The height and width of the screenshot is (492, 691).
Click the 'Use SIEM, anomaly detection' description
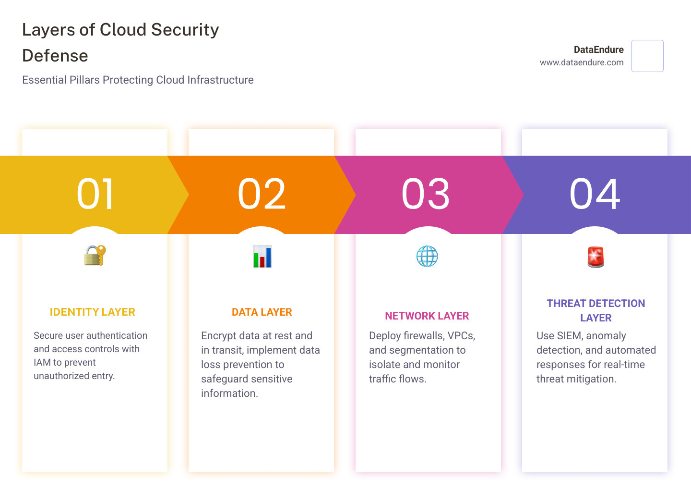coord(596,357)
